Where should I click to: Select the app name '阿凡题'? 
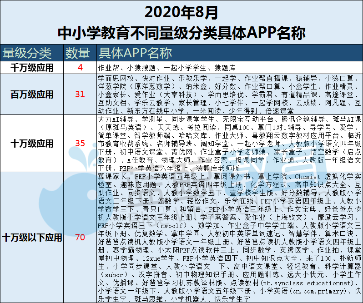click(x=336, y=103)
